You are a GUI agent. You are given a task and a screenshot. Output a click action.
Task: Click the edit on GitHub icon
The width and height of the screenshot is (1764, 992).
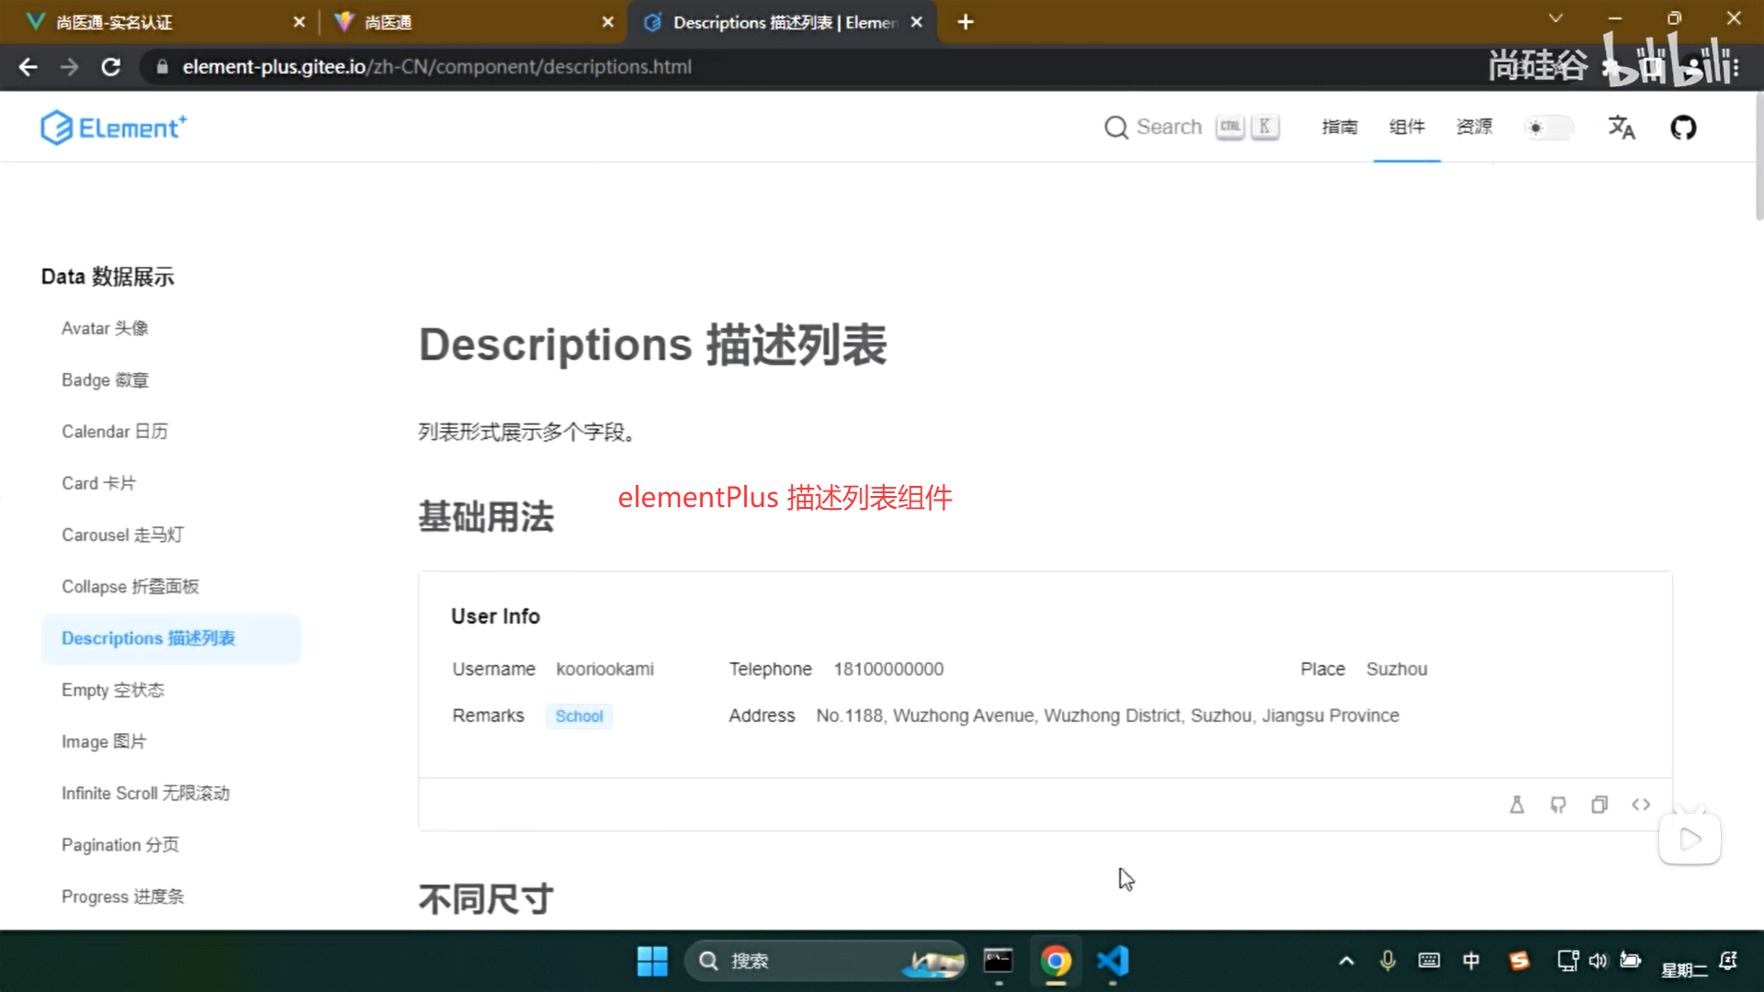[x=1558, y=805]
